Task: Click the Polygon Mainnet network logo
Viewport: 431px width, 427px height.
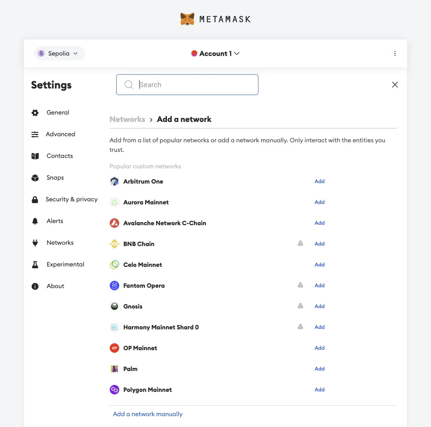Action: tap(114, 390)
